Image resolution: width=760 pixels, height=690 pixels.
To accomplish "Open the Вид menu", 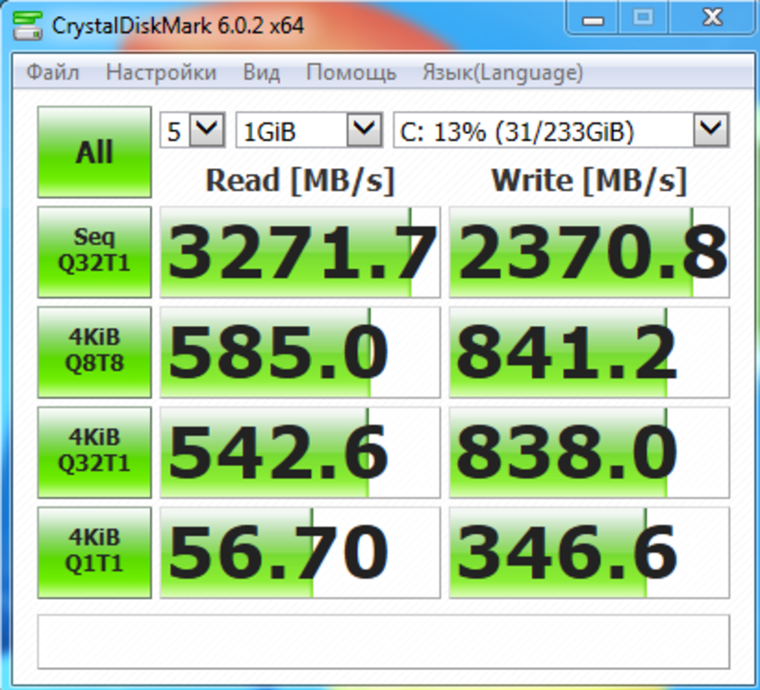I will 261,72.
